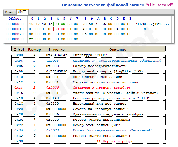Click the Значение column header in table

coord(56,50)
